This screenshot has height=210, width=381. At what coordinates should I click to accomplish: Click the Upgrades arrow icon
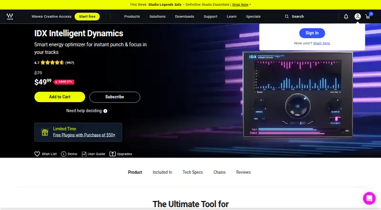point(112,154)
